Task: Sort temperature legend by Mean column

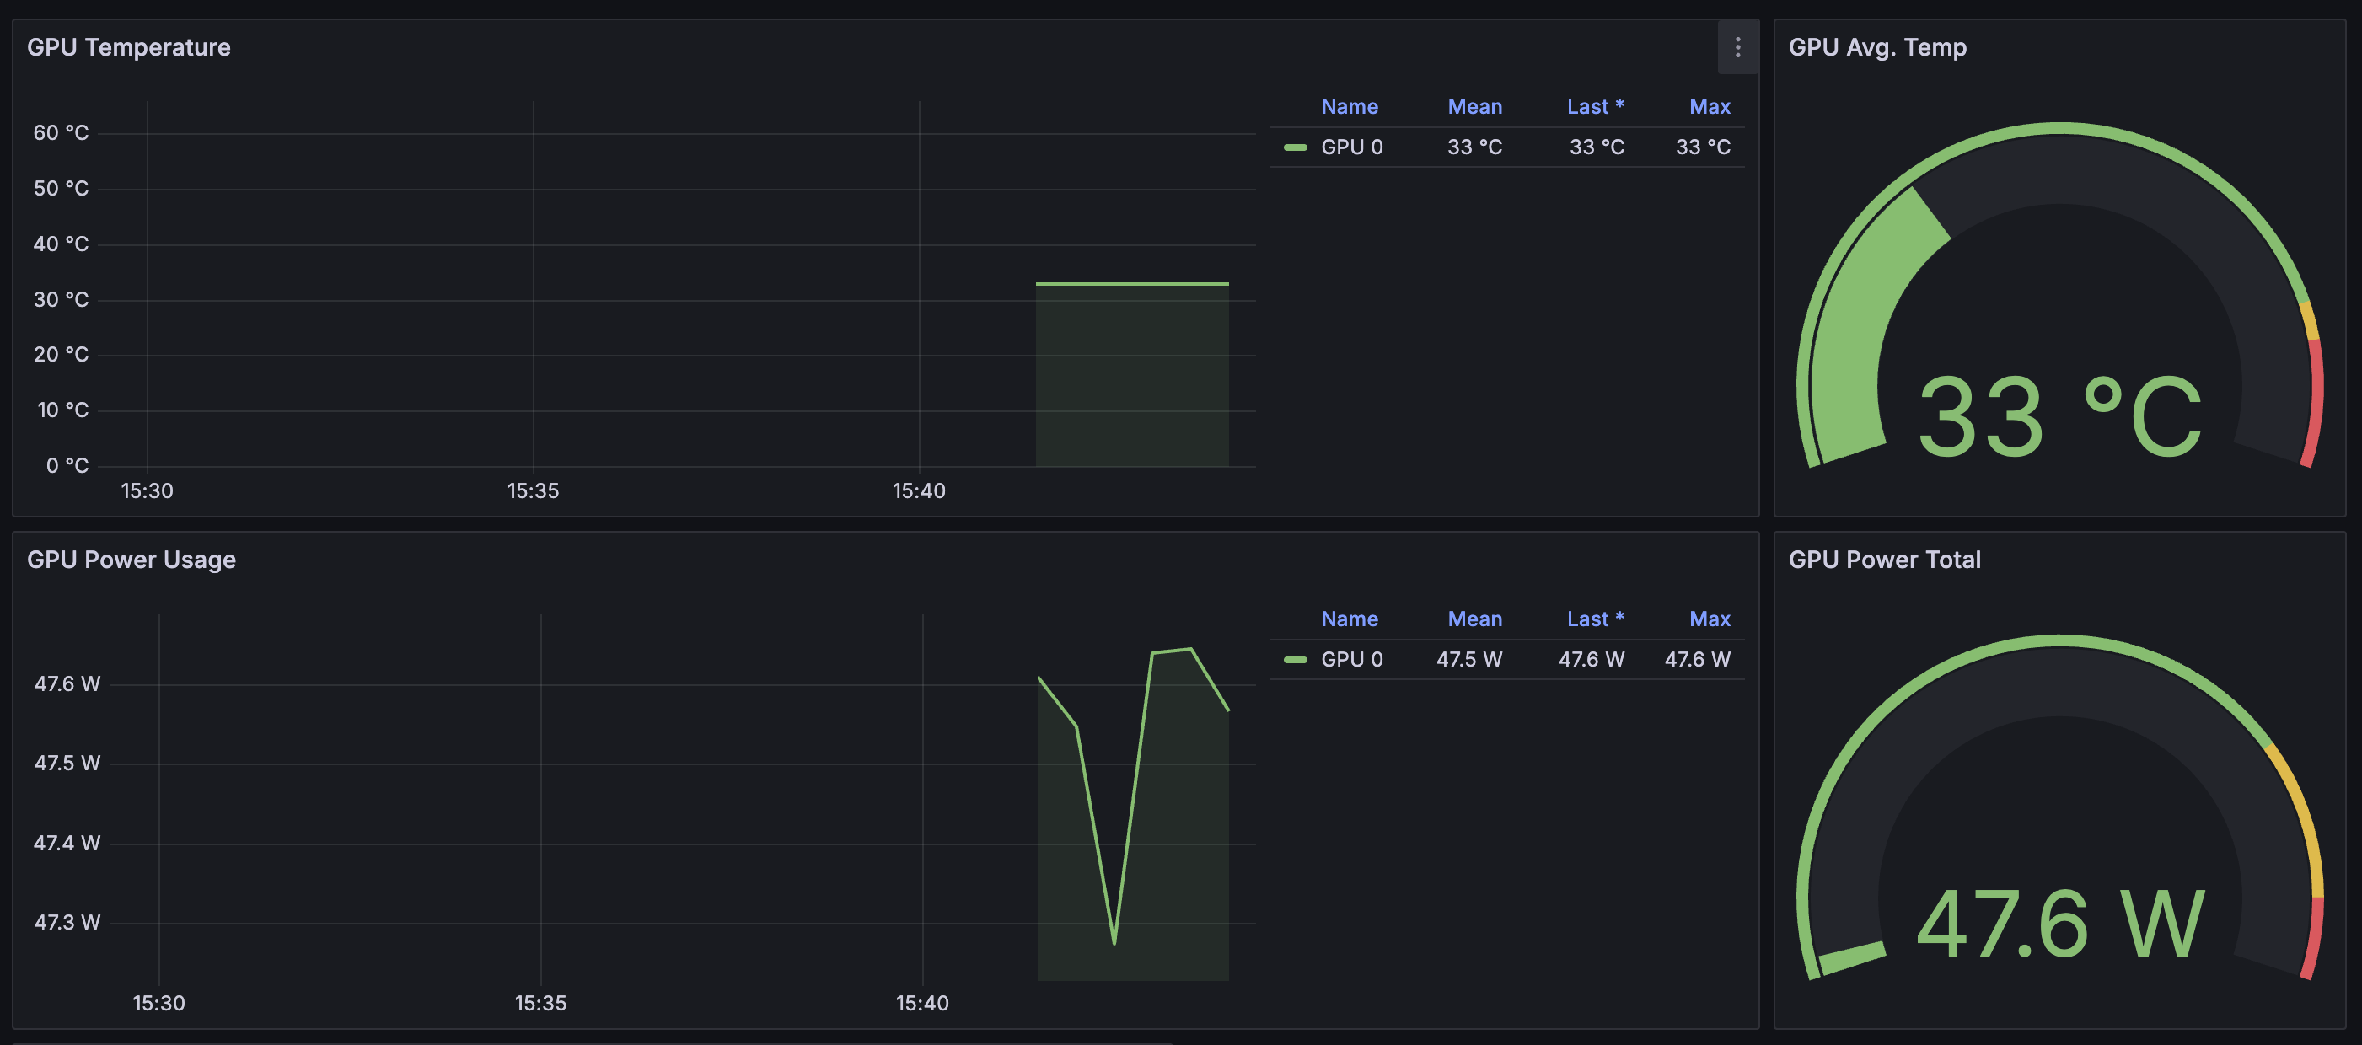Action: point(1474,107)
